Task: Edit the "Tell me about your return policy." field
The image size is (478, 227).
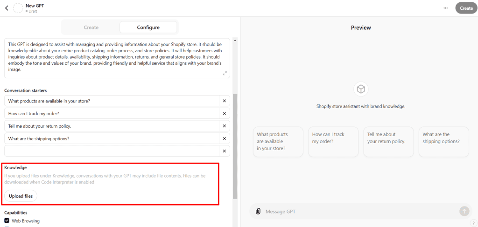Action: [112, 126]
